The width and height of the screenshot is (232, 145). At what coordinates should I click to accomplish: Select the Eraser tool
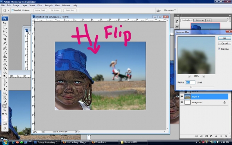pyautogui.click(x=5, y=64)
